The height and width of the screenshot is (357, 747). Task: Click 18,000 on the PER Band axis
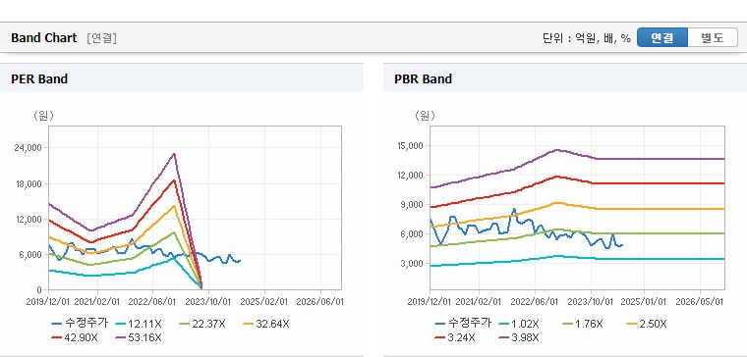(29, 184)
